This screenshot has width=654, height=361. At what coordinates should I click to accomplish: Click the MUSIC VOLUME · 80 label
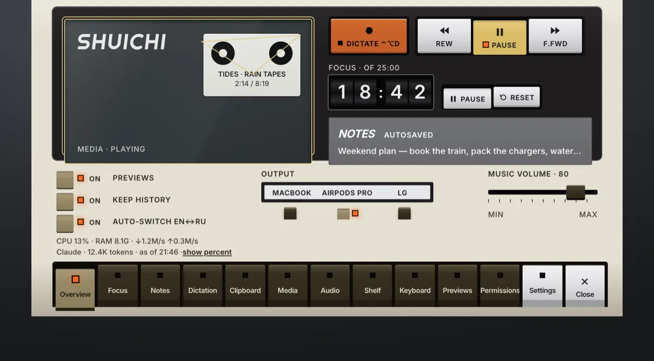[x=528, y=174]
